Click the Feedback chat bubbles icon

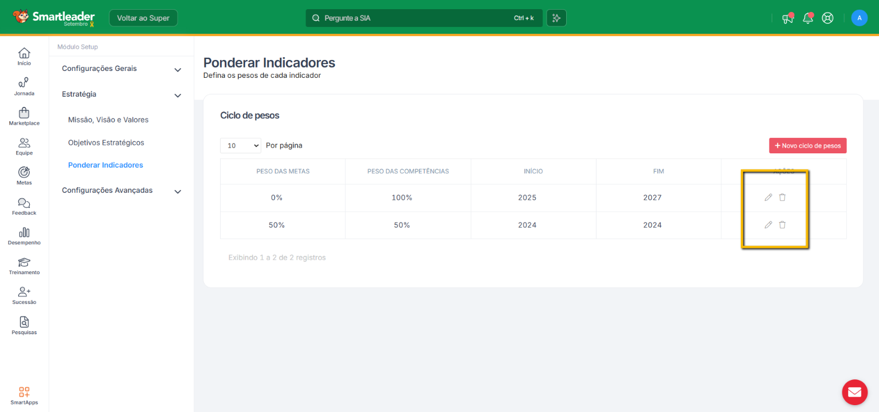pyautogui.click(x=24, y=203)
